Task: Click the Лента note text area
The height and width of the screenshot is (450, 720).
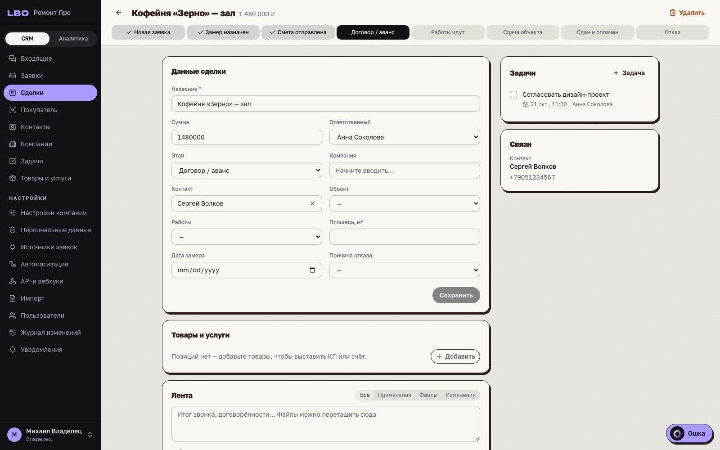Action: click(326, 424)
